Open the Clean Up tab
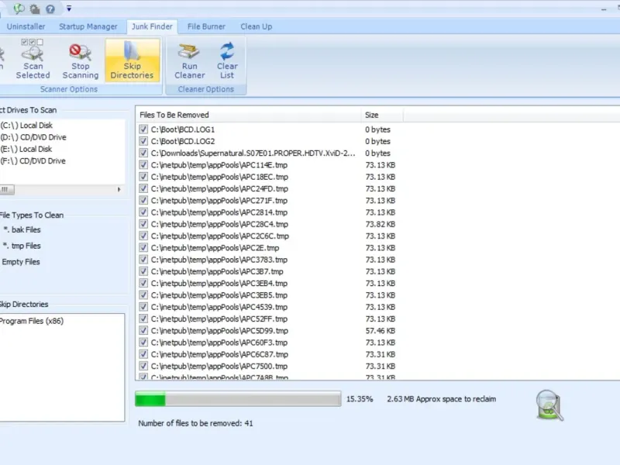620x465 pixels. click(x=257, y=26)
